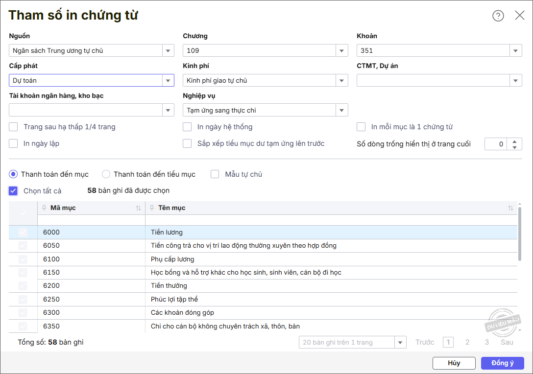This screenshot has height=374, width=533.
Task: Open the help question mark icon
Action: click(498, 16)
